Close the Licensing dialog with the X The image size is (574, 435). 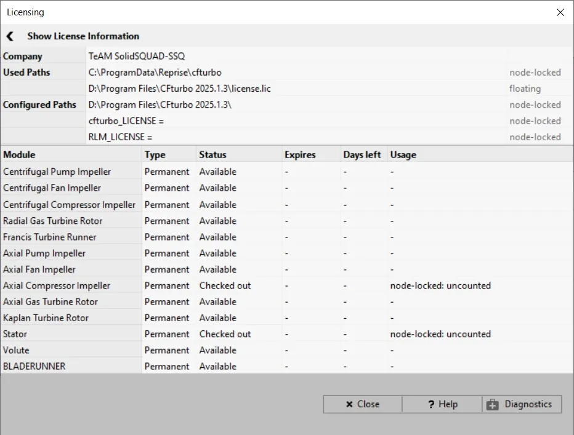pyautogui.click(x=560, y=12)
